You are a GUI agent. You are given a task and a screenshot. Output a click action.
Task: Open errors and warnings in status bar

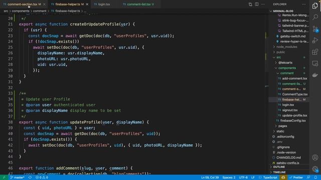[42, 177]
